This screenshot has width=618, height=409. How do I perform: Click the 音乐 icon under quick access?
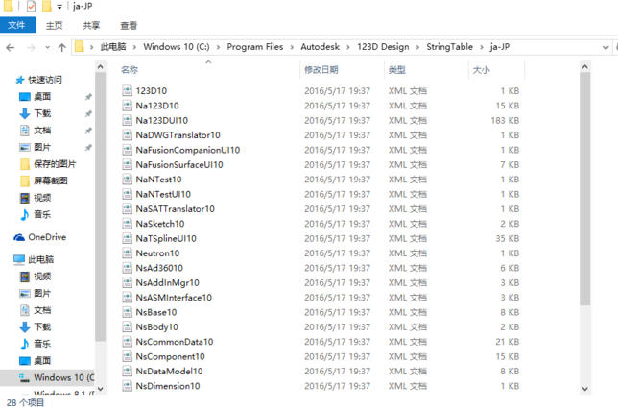tap(24, 214)
